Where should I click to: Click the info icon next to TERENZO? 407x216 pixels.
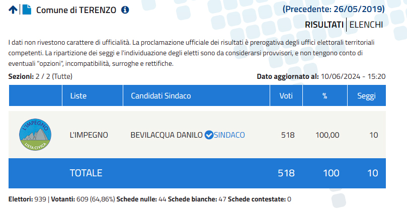pos(125,10)
